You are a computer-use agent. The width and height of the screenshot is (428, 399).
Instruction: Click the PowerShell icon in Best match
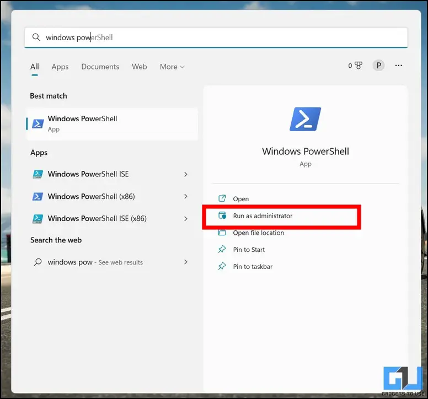pos(38,124)
